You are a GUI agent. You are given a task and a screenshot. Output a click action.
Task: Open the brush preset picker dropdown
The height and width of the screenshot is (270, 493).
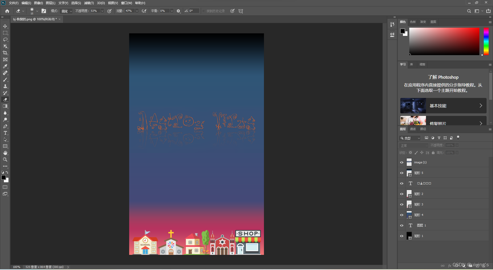click(37, 11)
